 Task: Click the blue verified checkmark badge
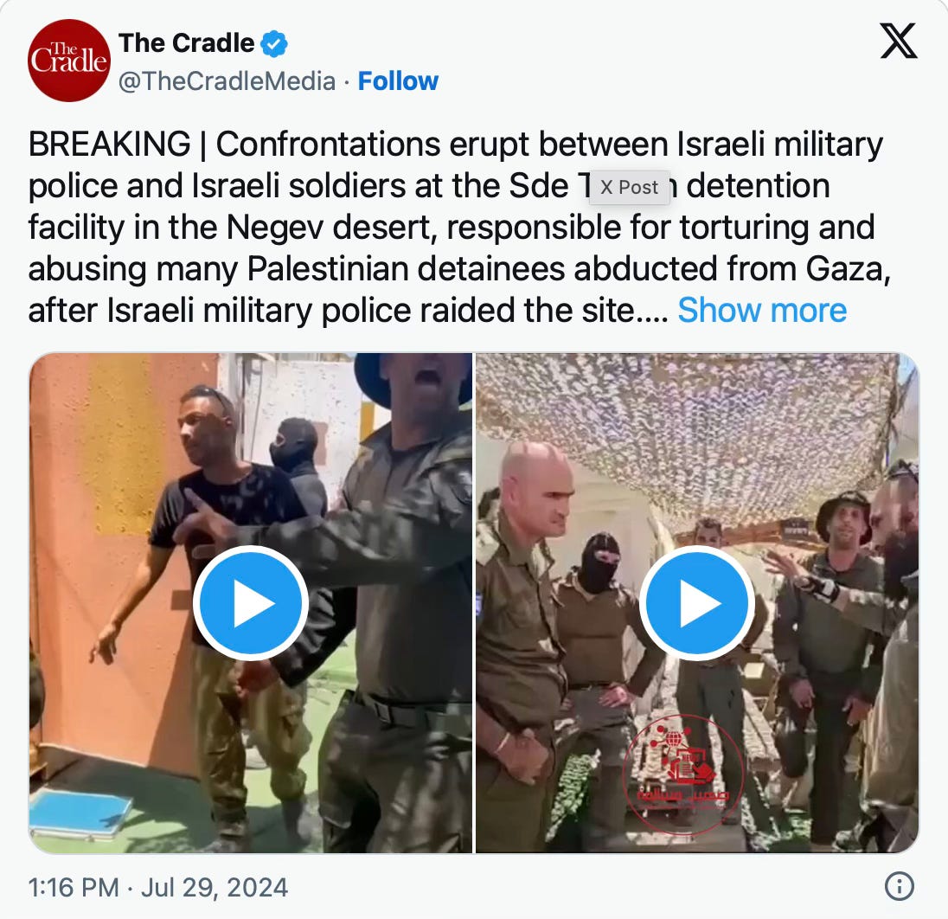coord(274,43)
